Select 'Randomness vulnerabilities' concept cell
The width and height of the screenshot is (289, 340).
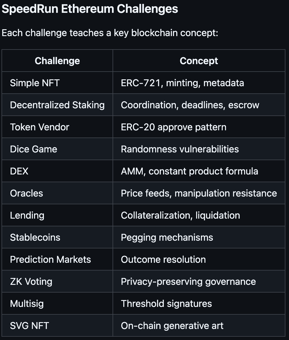point(199,149)
